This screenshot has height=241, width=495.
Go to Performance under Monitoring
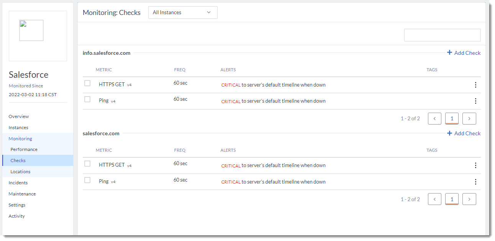pos(24,149)
